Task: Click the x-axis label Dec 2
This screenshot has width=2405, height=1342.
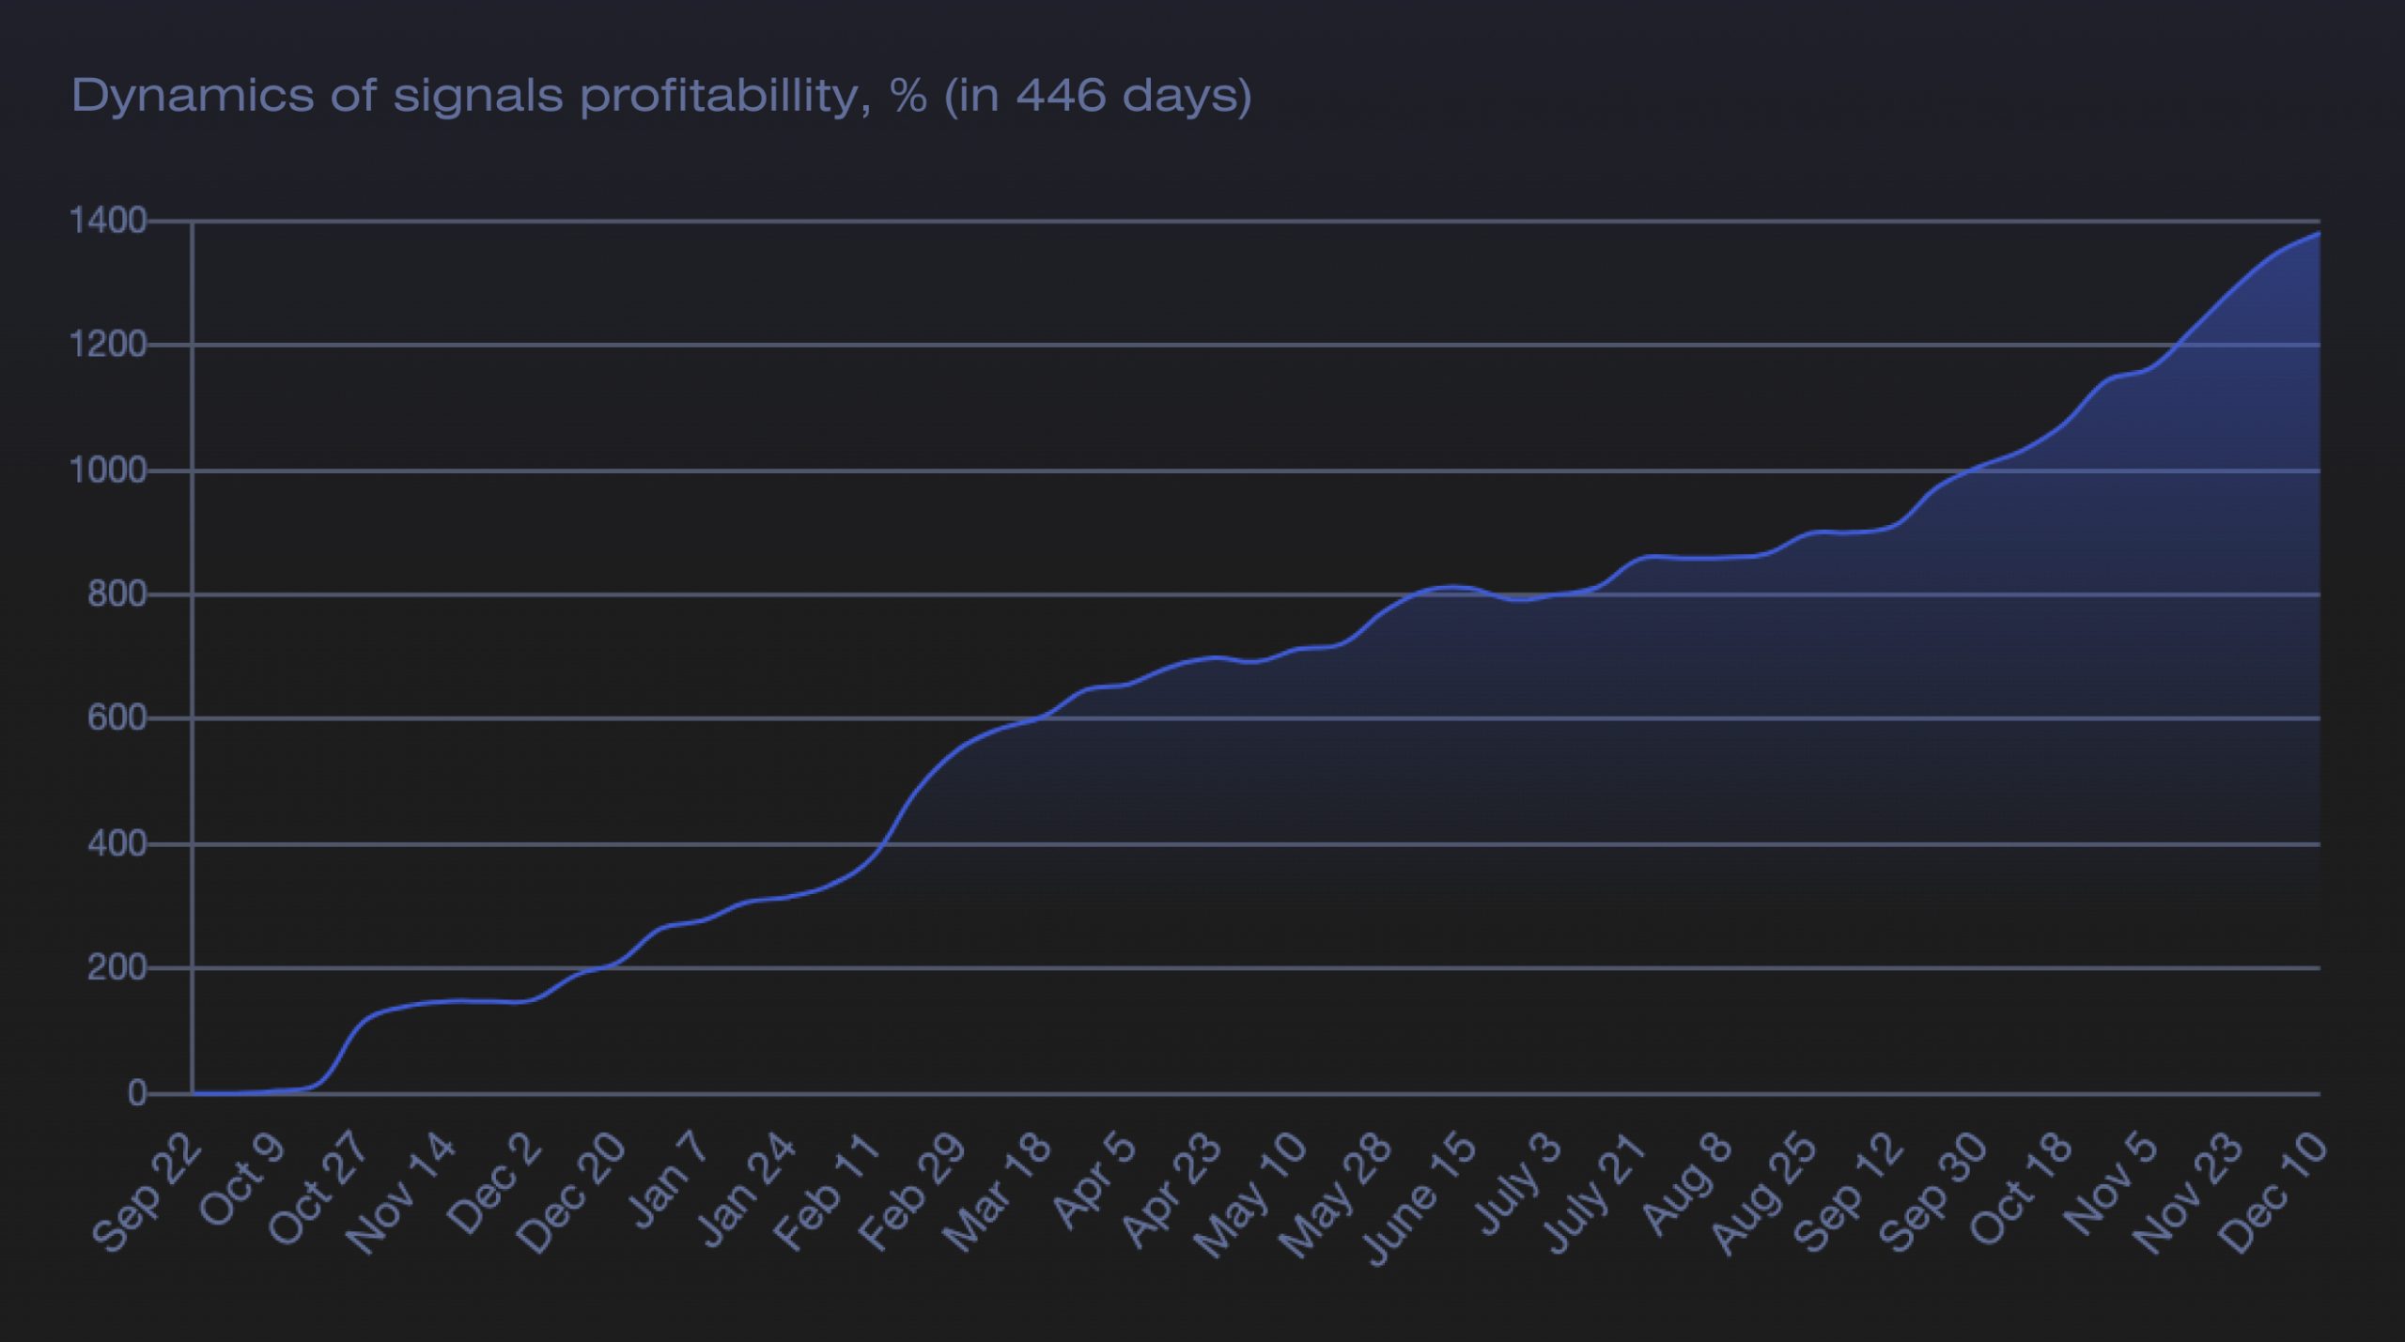Action: coord(496,1183)
